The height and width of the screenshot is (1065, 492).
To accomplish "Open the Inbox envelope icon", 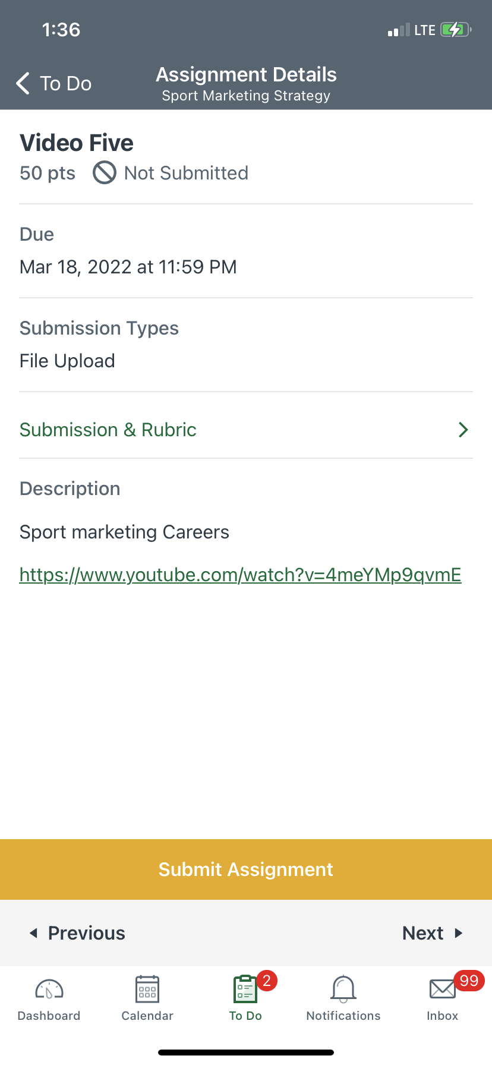I will 442,990.
